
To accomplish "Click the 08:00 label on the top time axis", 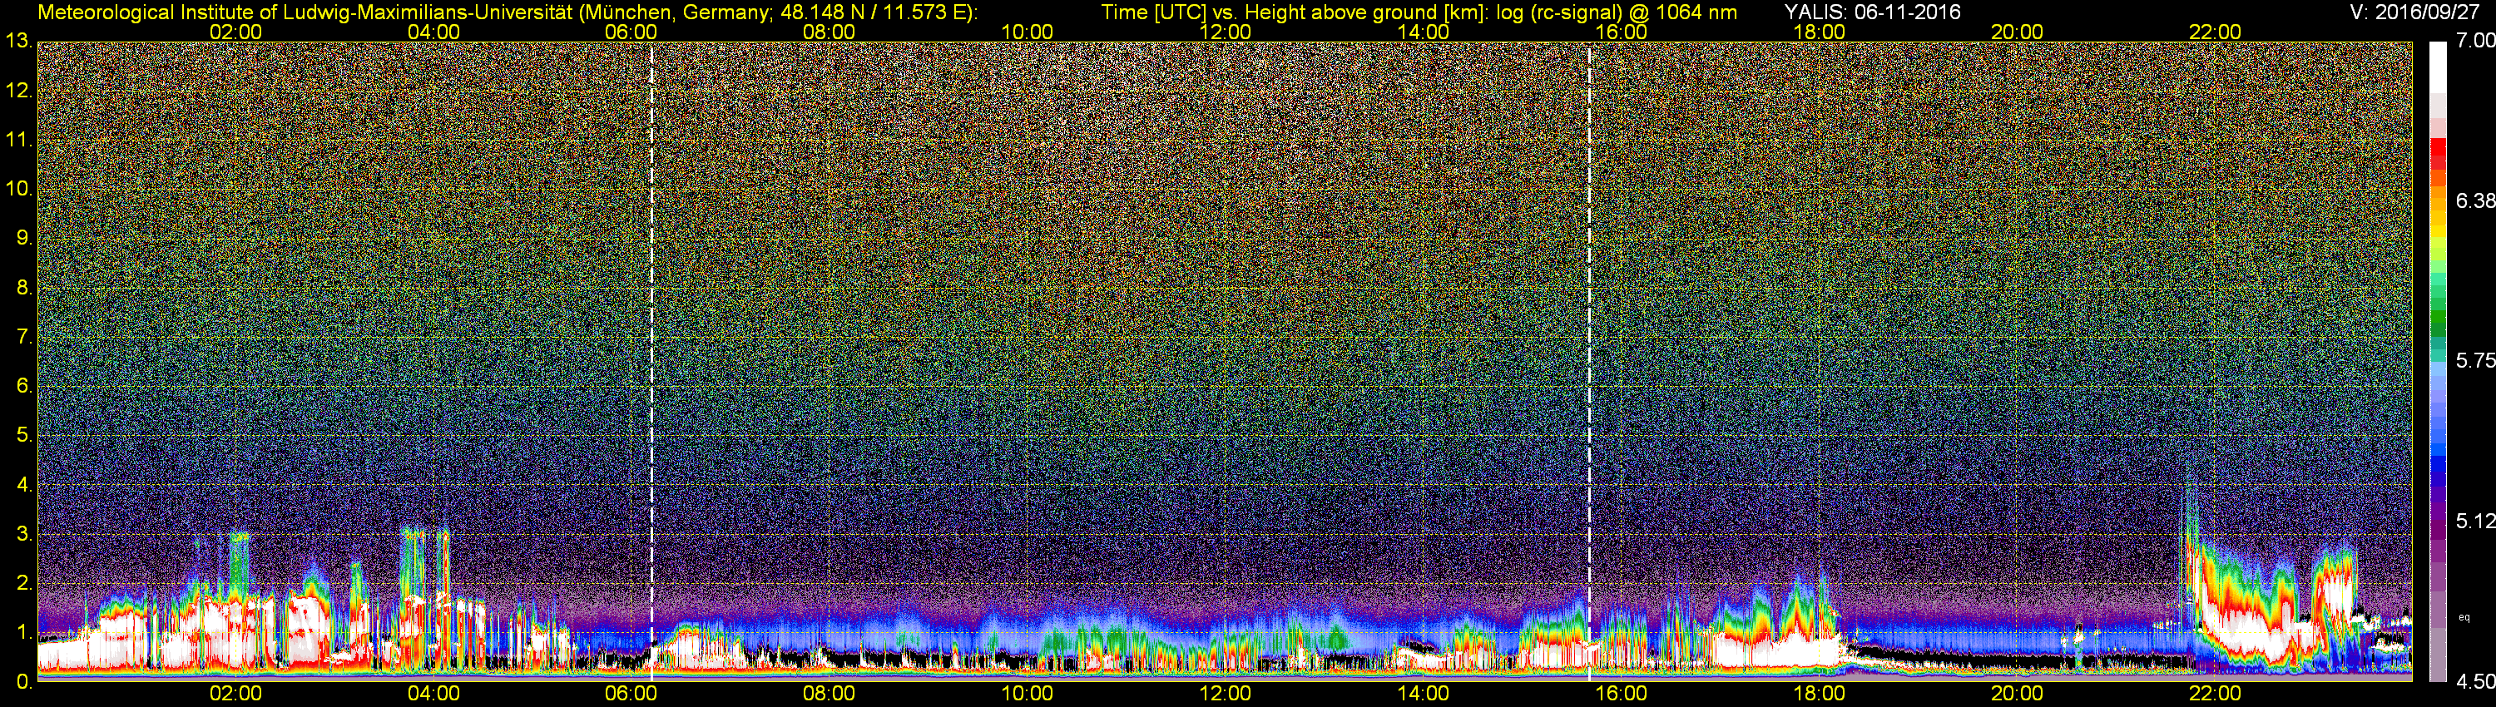I will (830, 32).
